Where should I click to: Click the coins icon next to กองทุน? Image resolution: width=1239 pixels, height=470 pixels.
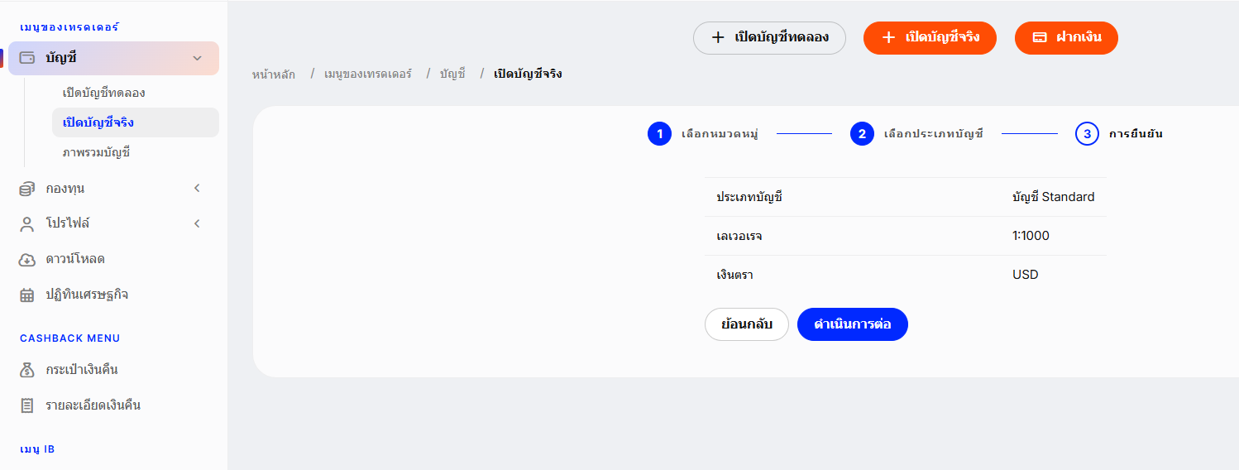(27, 189)
